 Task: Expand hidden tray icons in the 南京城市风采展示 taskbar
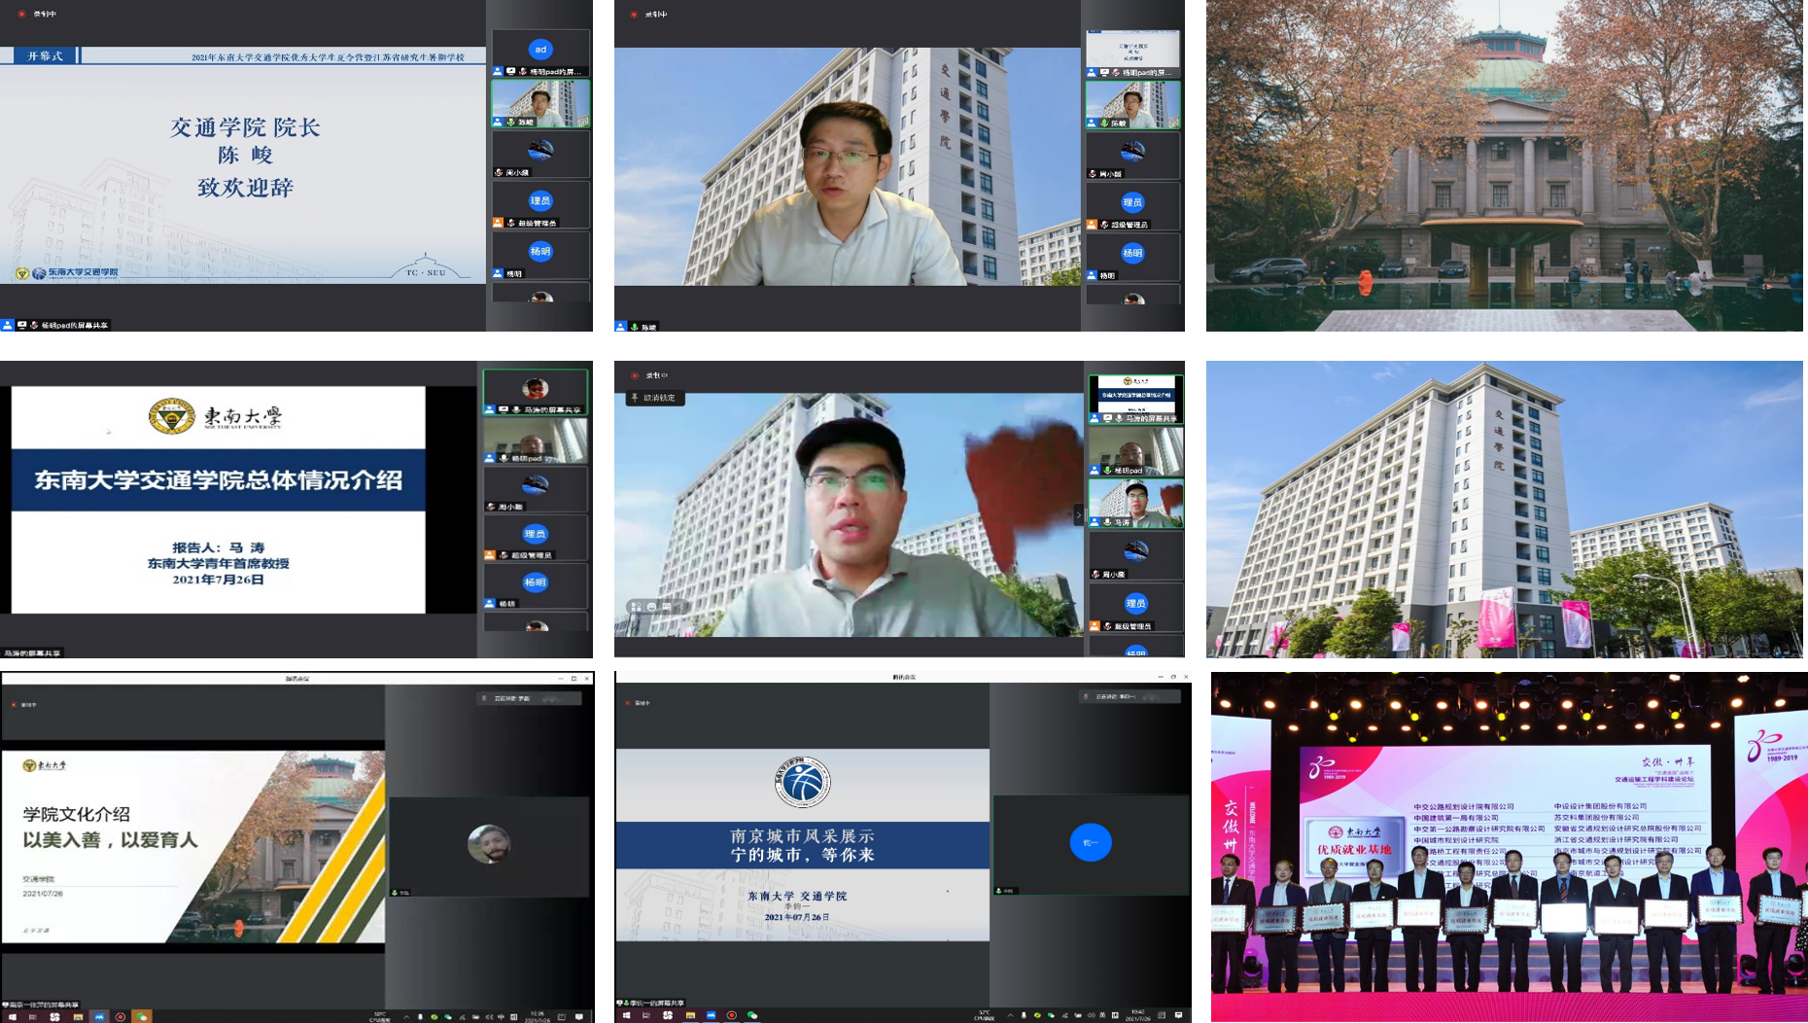1011,1015
